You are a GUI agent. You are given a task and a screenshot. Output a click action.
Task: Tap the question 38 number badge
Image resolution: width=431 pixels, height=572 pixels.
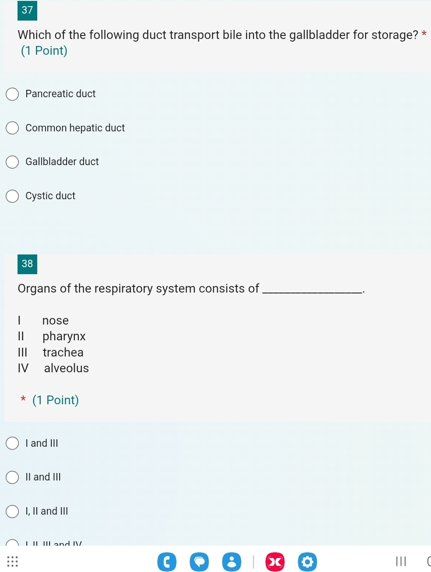[x=27, y=264]
